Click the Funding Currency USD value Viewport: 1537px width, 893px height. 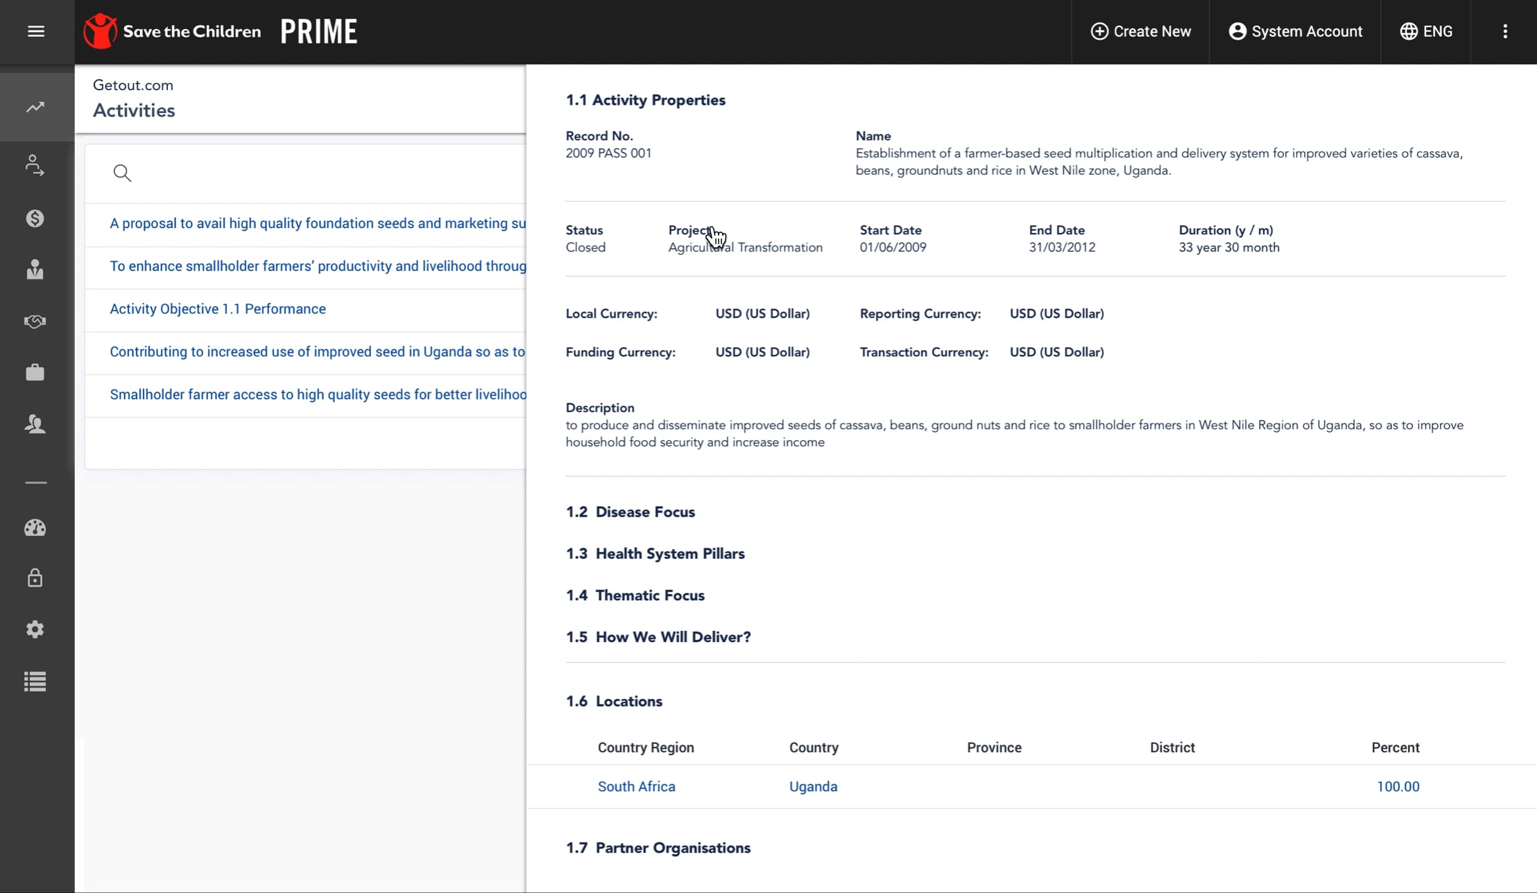click(762, 352)
